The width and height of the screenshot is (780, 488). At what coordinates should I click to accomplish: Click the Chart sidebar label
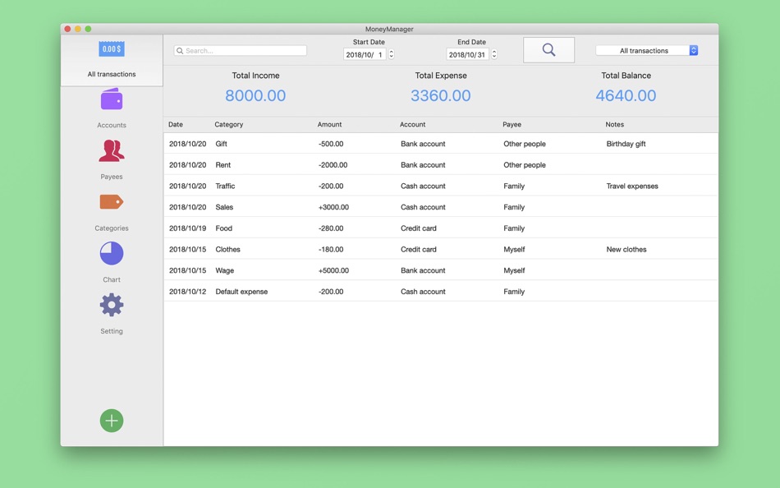[112, 279]
